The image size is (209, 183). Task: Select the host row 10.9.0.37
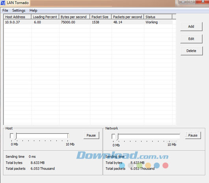(x=88, y=22)
